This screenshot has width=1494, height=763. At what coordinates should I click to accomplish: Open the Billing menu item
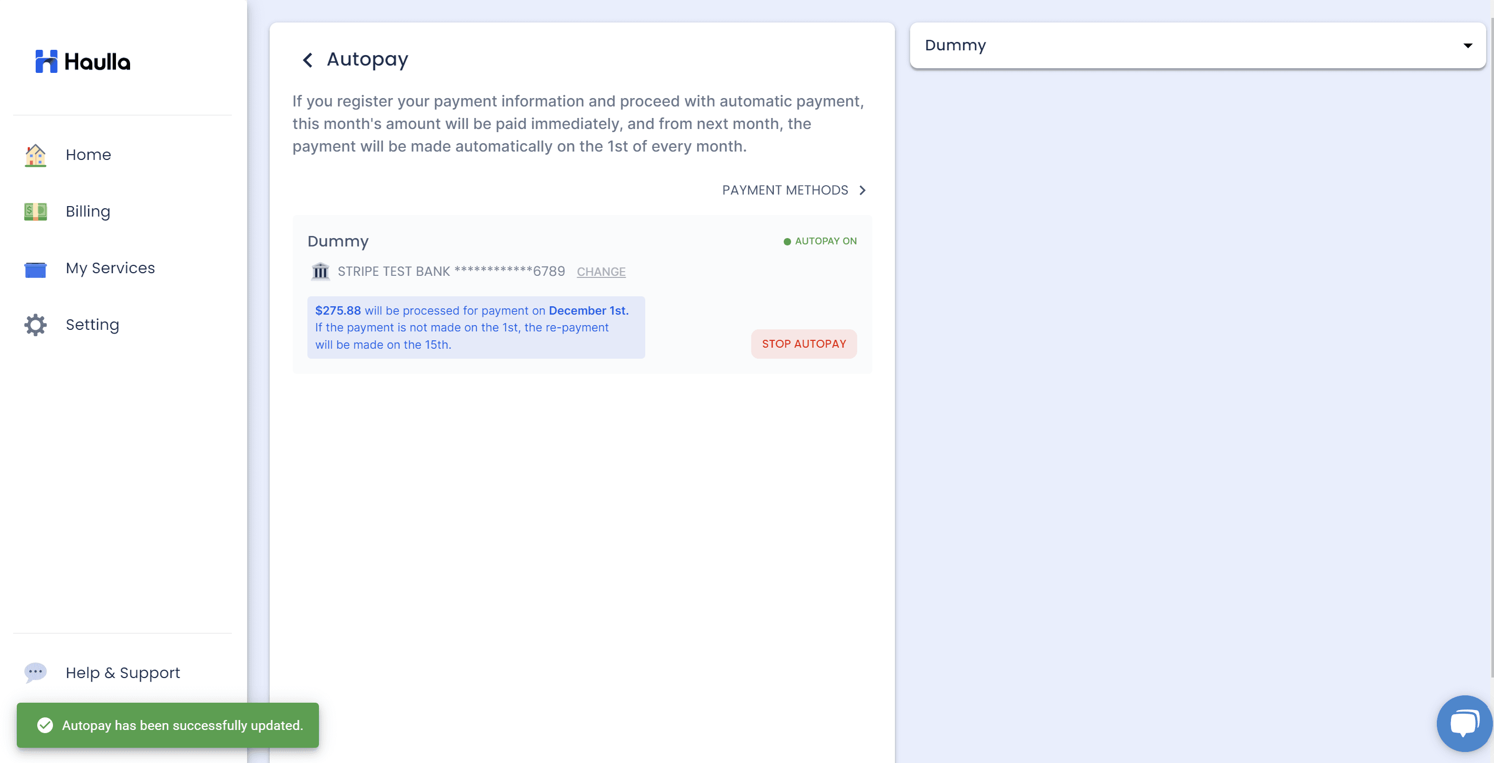88,212
